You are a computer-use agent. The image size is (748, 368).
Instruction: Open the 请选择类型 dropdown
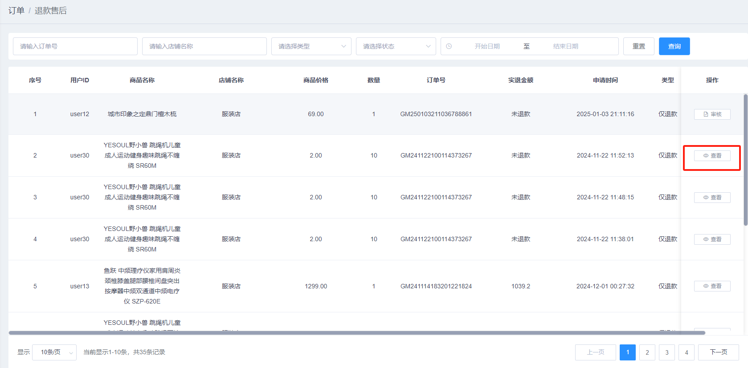click(311, 46)
